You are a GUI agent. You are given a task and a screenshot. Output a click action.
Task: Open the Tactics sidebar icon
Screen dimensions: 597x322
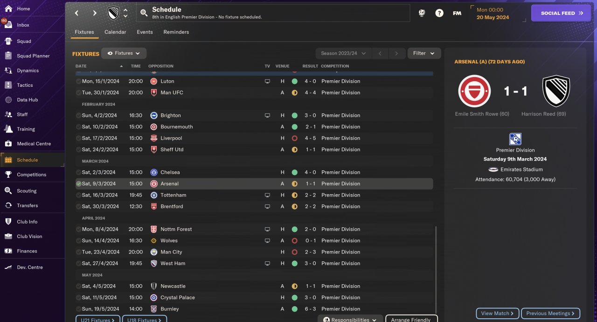point(8,85)
